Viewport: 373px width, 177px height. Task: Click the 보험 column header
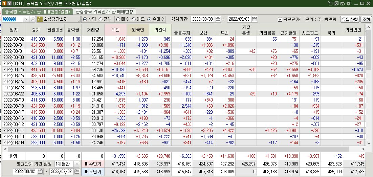(x=203, y=33)
